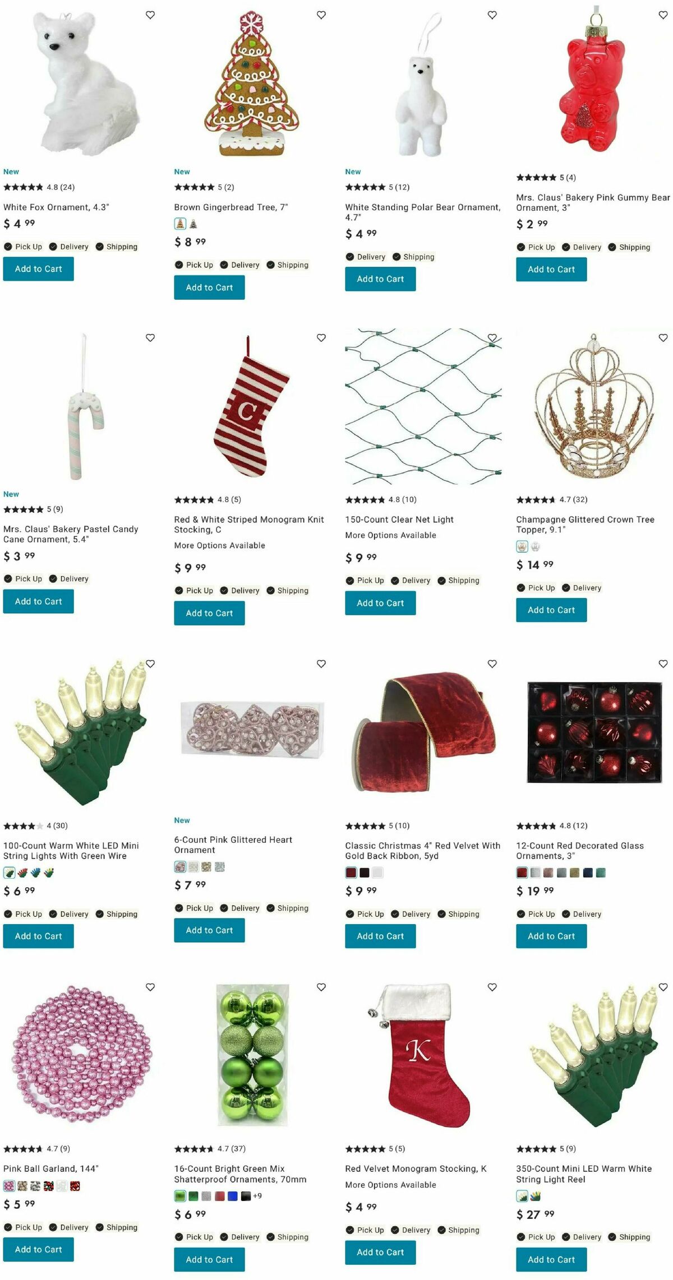Select the black ribbon color swatch
This screenshot has height=1280, width=673.
click(x=365, y=873)
